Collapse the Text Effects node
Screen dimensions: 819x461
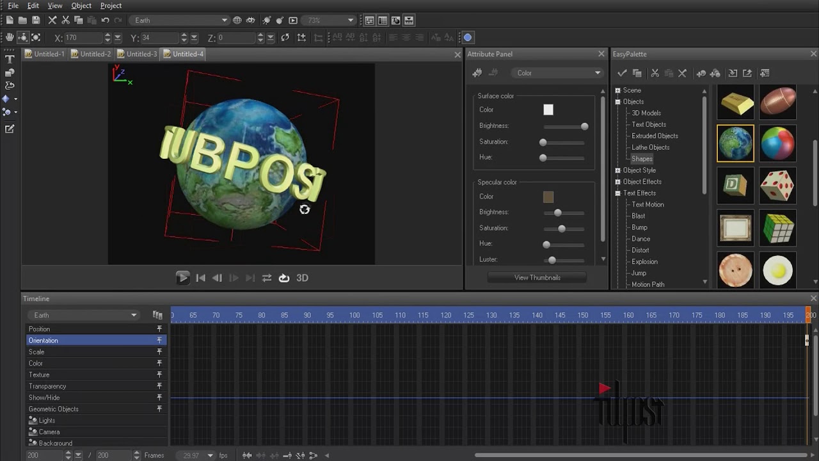tap(618, 193)
